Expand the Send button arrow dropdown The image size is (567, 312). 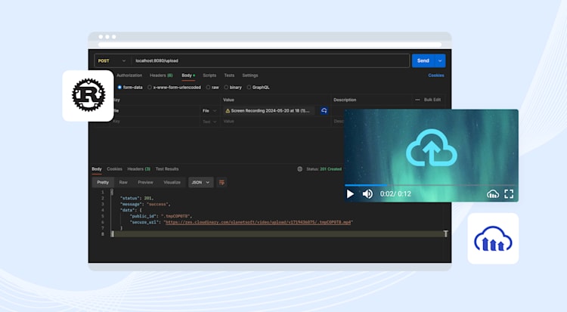click(440, 60)
